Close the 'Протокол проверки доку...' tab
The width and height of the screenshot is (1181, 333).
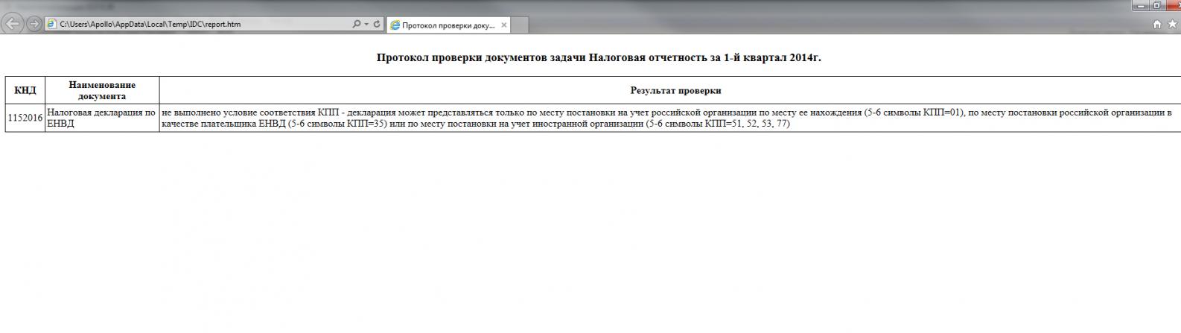click(x=504, y=25)
